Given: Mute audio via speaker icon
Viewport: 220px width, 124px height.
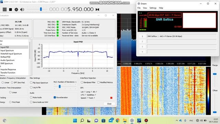Looking at the screenshot, I should pos(22,10).
